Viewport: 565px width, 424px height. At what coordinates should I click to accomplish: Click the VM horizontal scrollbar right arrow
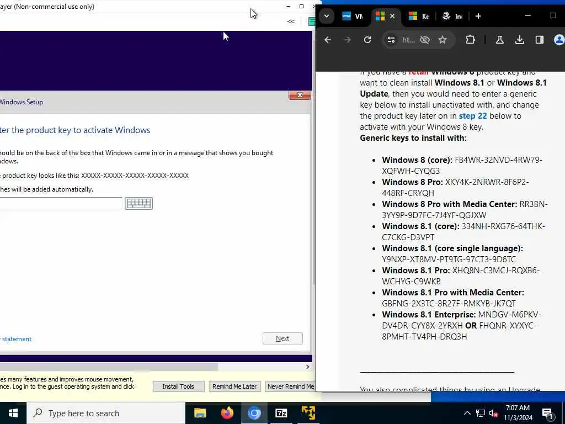point(307,367)
